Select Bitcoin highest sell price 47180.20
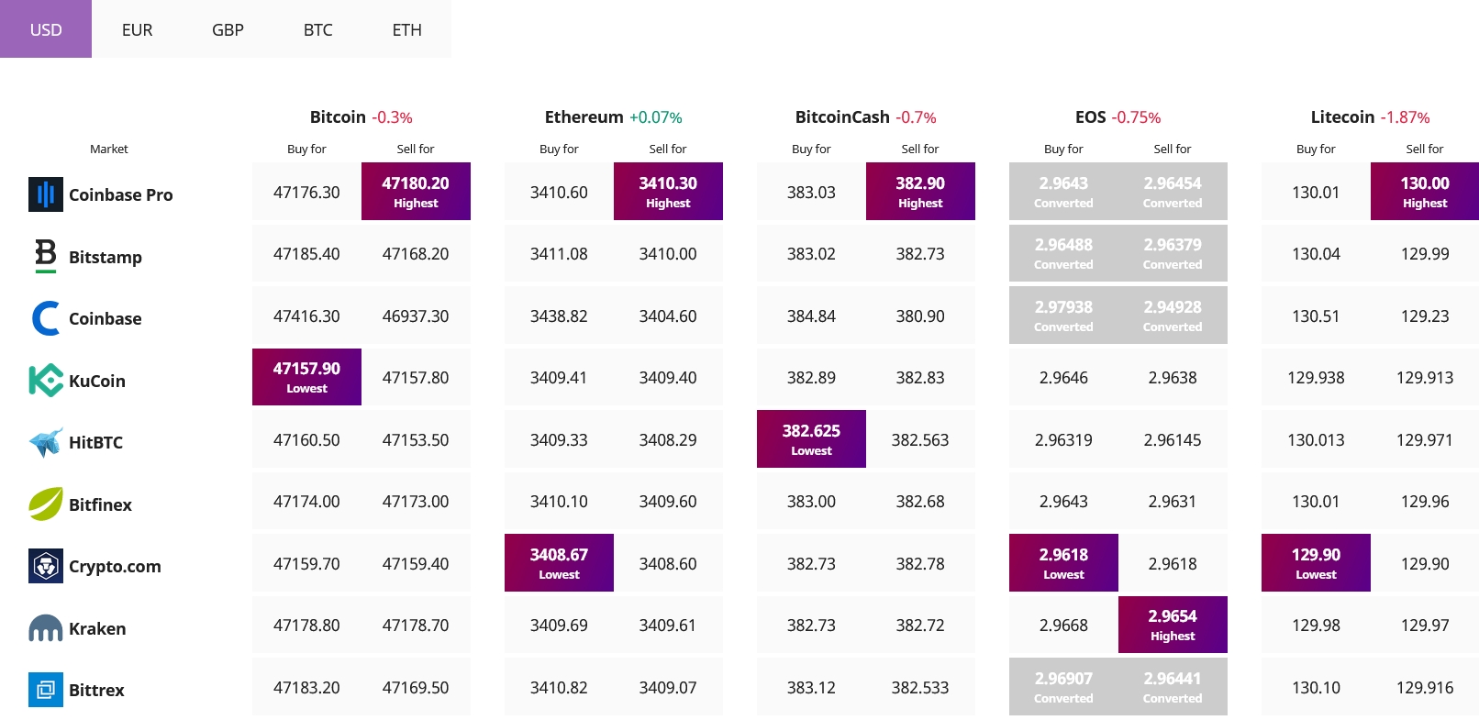Image resolution: width=1479 pixels, height=720 pixels. pos(416,191)
